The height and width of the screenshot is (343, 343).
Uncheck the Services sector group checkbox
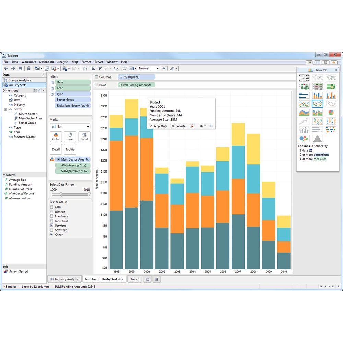[x=51, y=226]
